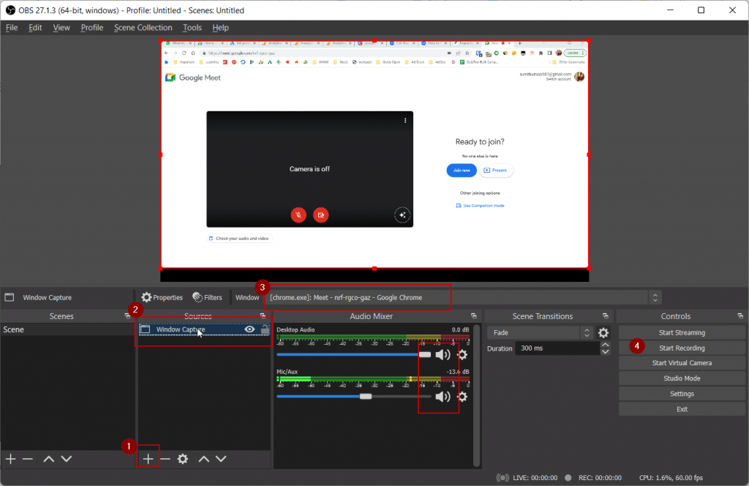This screenshot has height=486, width=749.
Task: Click the LIVE status indicator icon
Action: (502, 477)
